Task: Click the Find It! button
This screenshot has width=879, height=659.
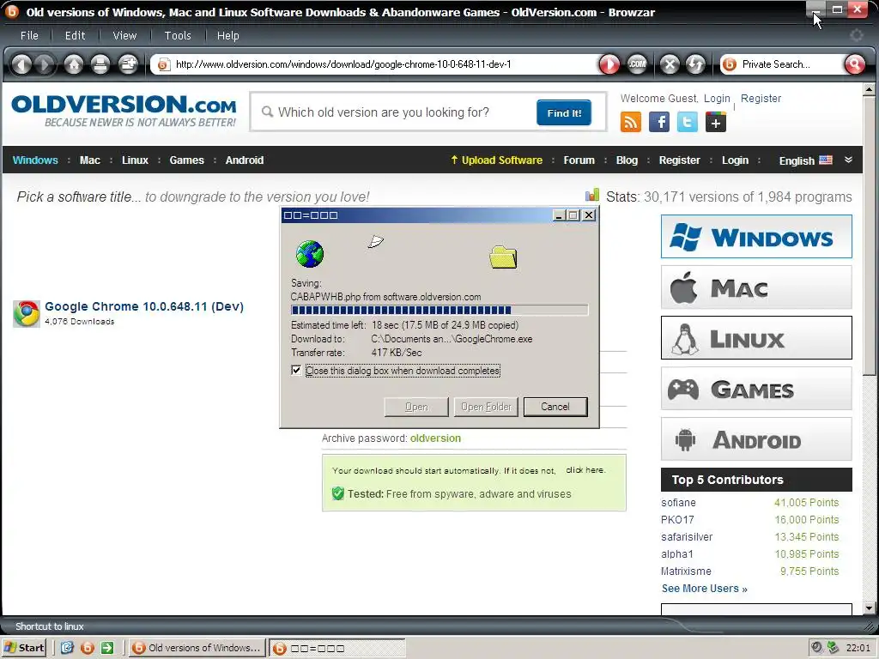Action: point(564,112)
